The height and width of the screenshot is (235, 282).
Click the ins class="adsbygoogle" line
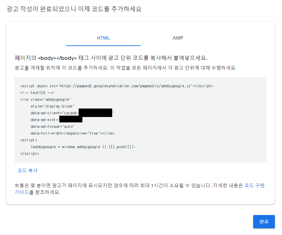[45, 99]
